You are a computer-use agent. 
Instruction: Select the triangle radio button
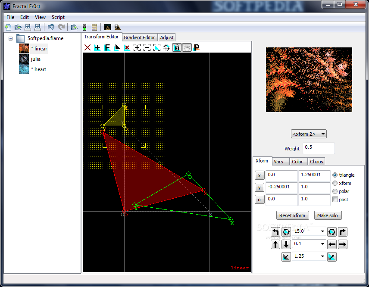tap(335, 175)
